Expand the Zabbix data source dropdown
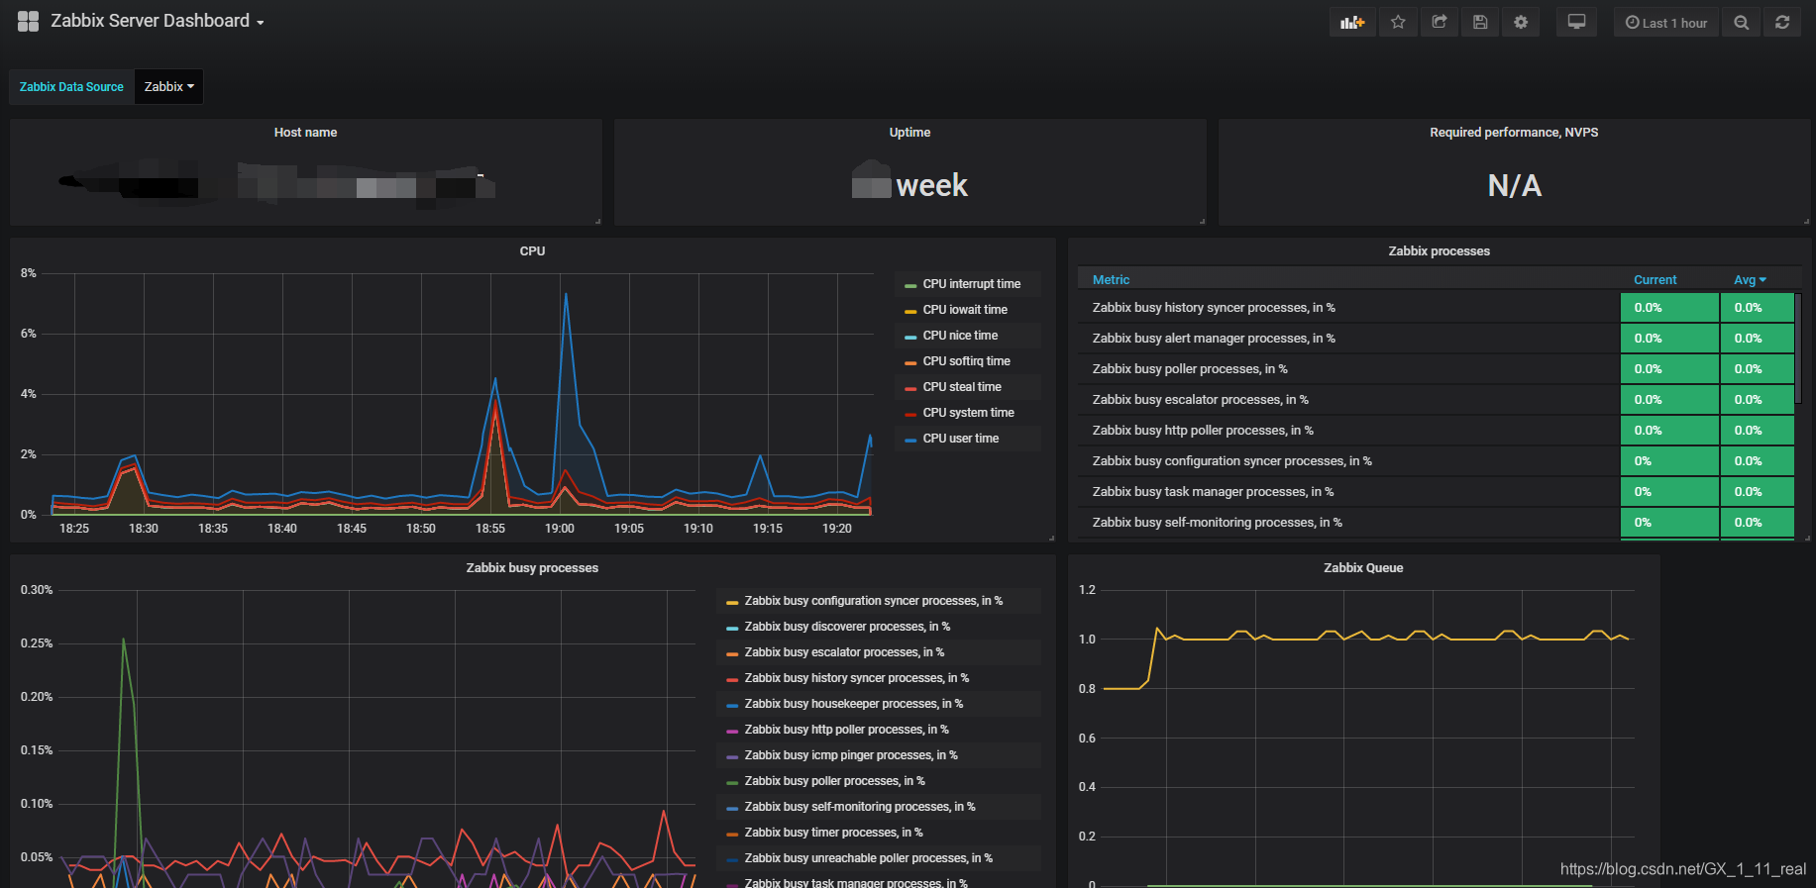 tap(168, 87)
